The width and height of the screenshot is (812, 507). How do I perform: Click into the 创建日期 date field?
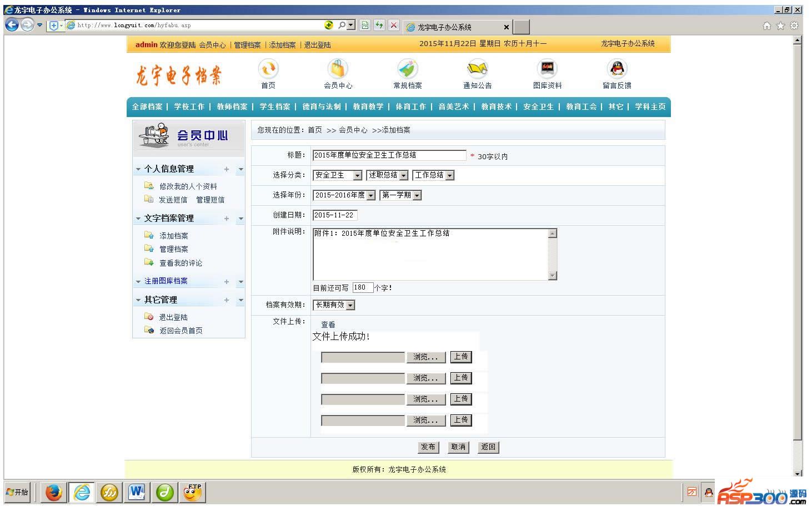pyautogui.click(x=335, y=215)
